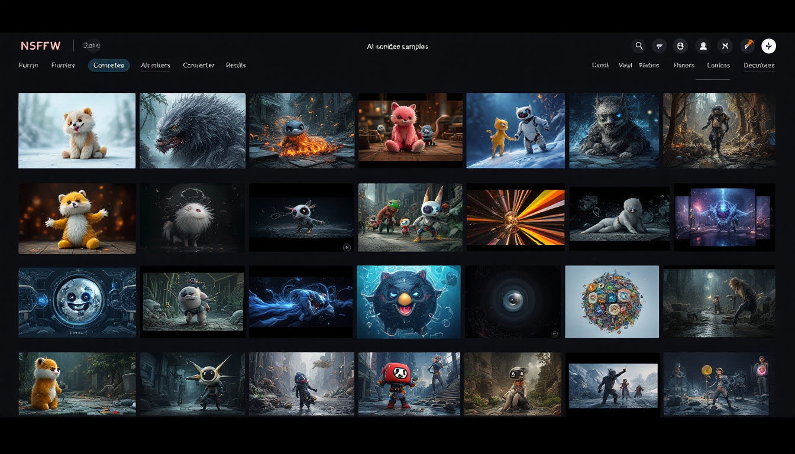Click the underlined tab left of Converter
Viewport: 795px width, 454px height.
pos(156,65)
